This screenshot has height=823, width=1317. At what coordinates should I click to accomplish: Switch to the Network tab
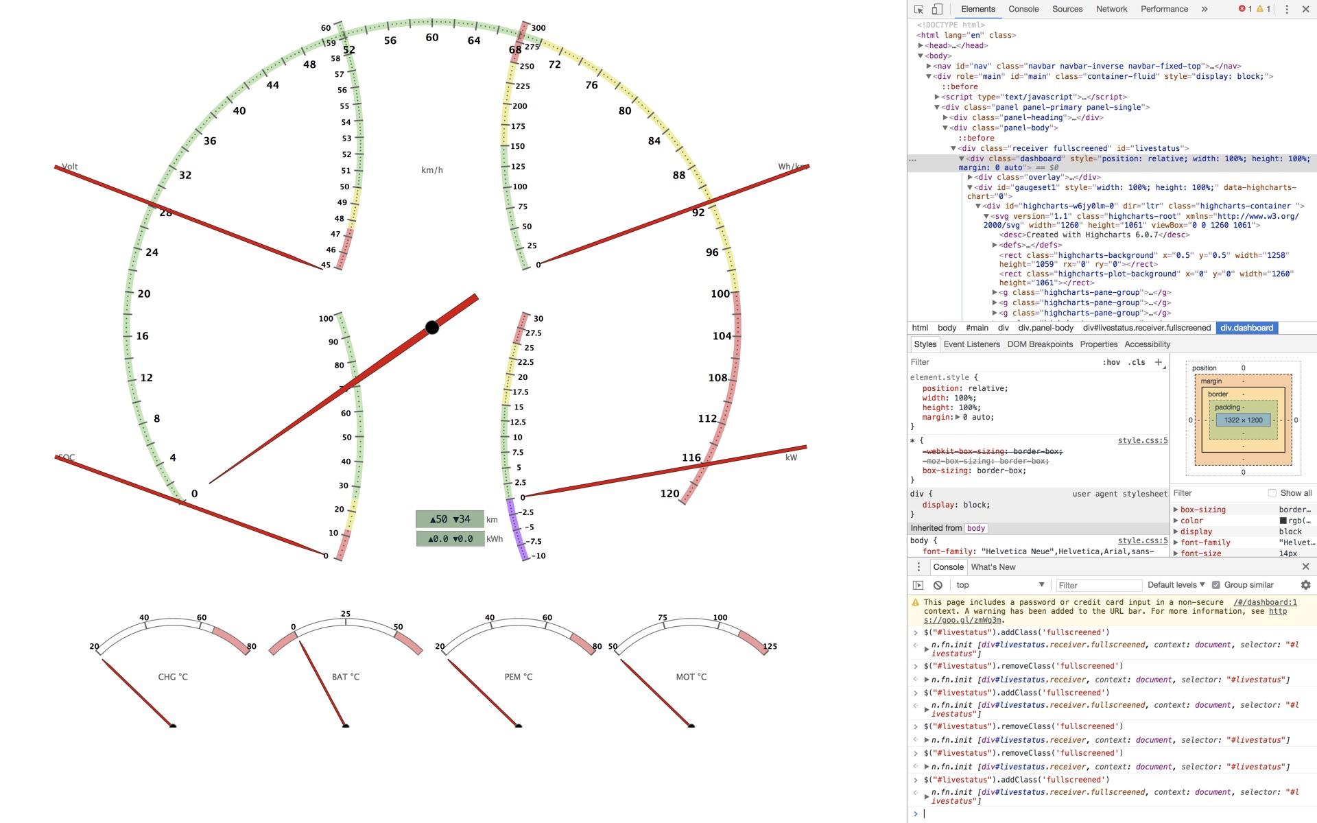(1111, 9)
